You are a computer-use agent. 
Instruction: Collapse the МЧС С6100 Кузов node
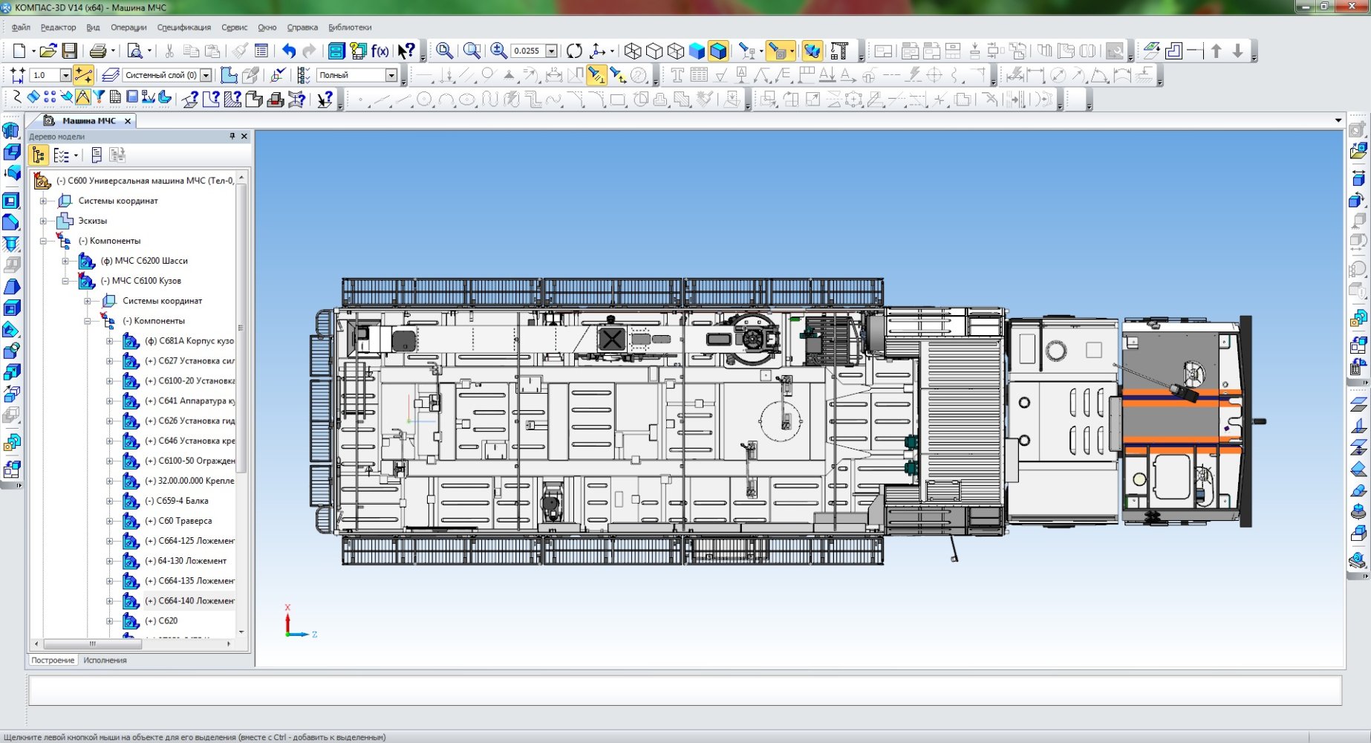tap(65, 281)
